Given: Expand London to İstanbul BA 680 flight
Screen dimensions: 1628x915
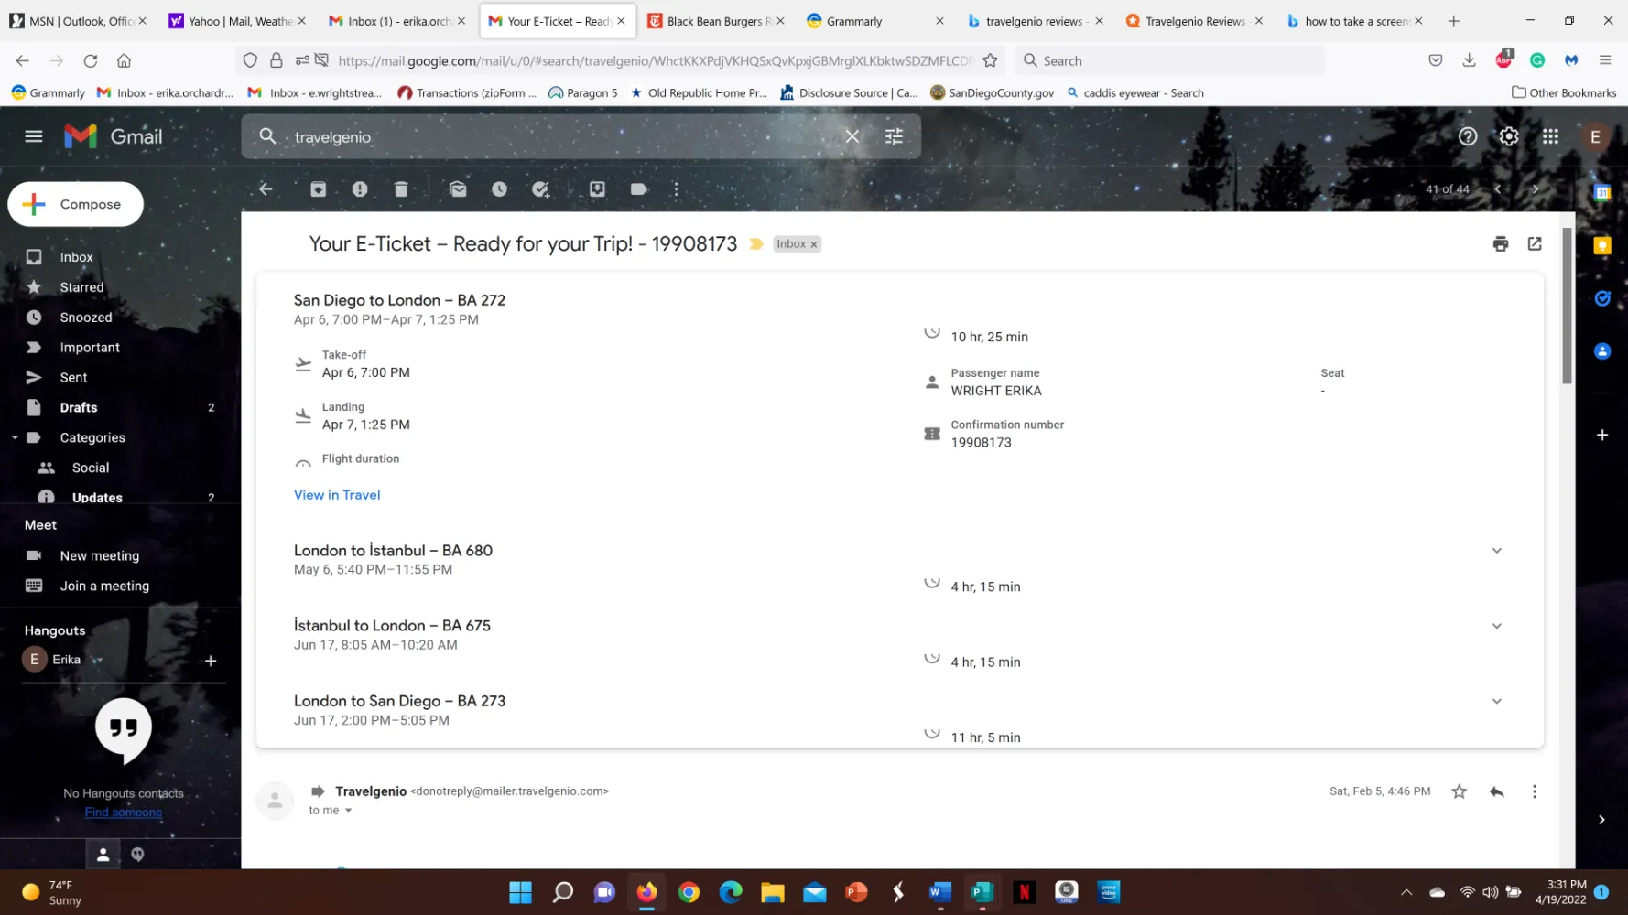Looking at the screenshot, I should (1496, 551).
